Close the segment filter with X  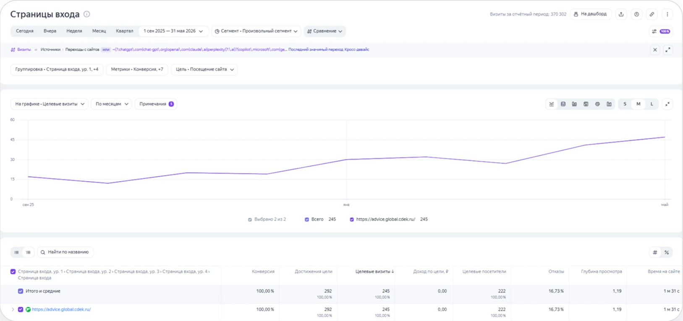tap(655, 49)
